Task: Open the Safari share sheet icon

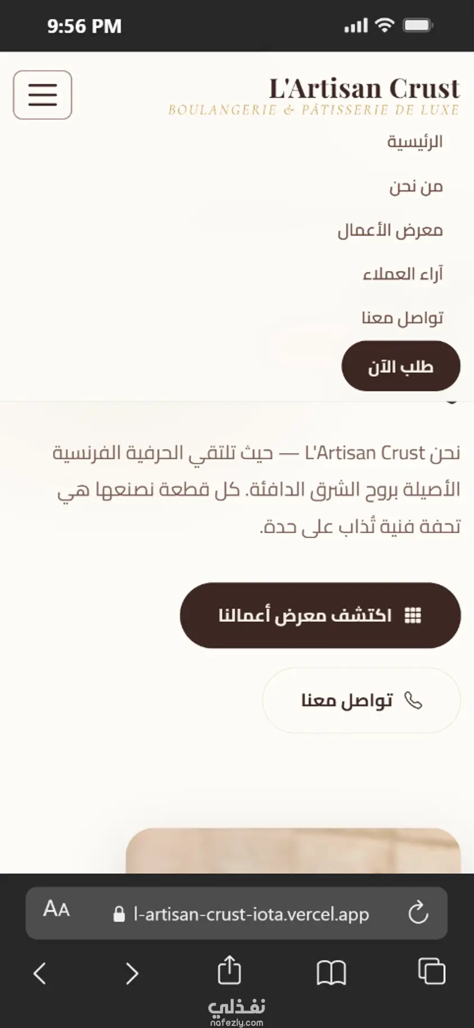Action: coord(229,970)
